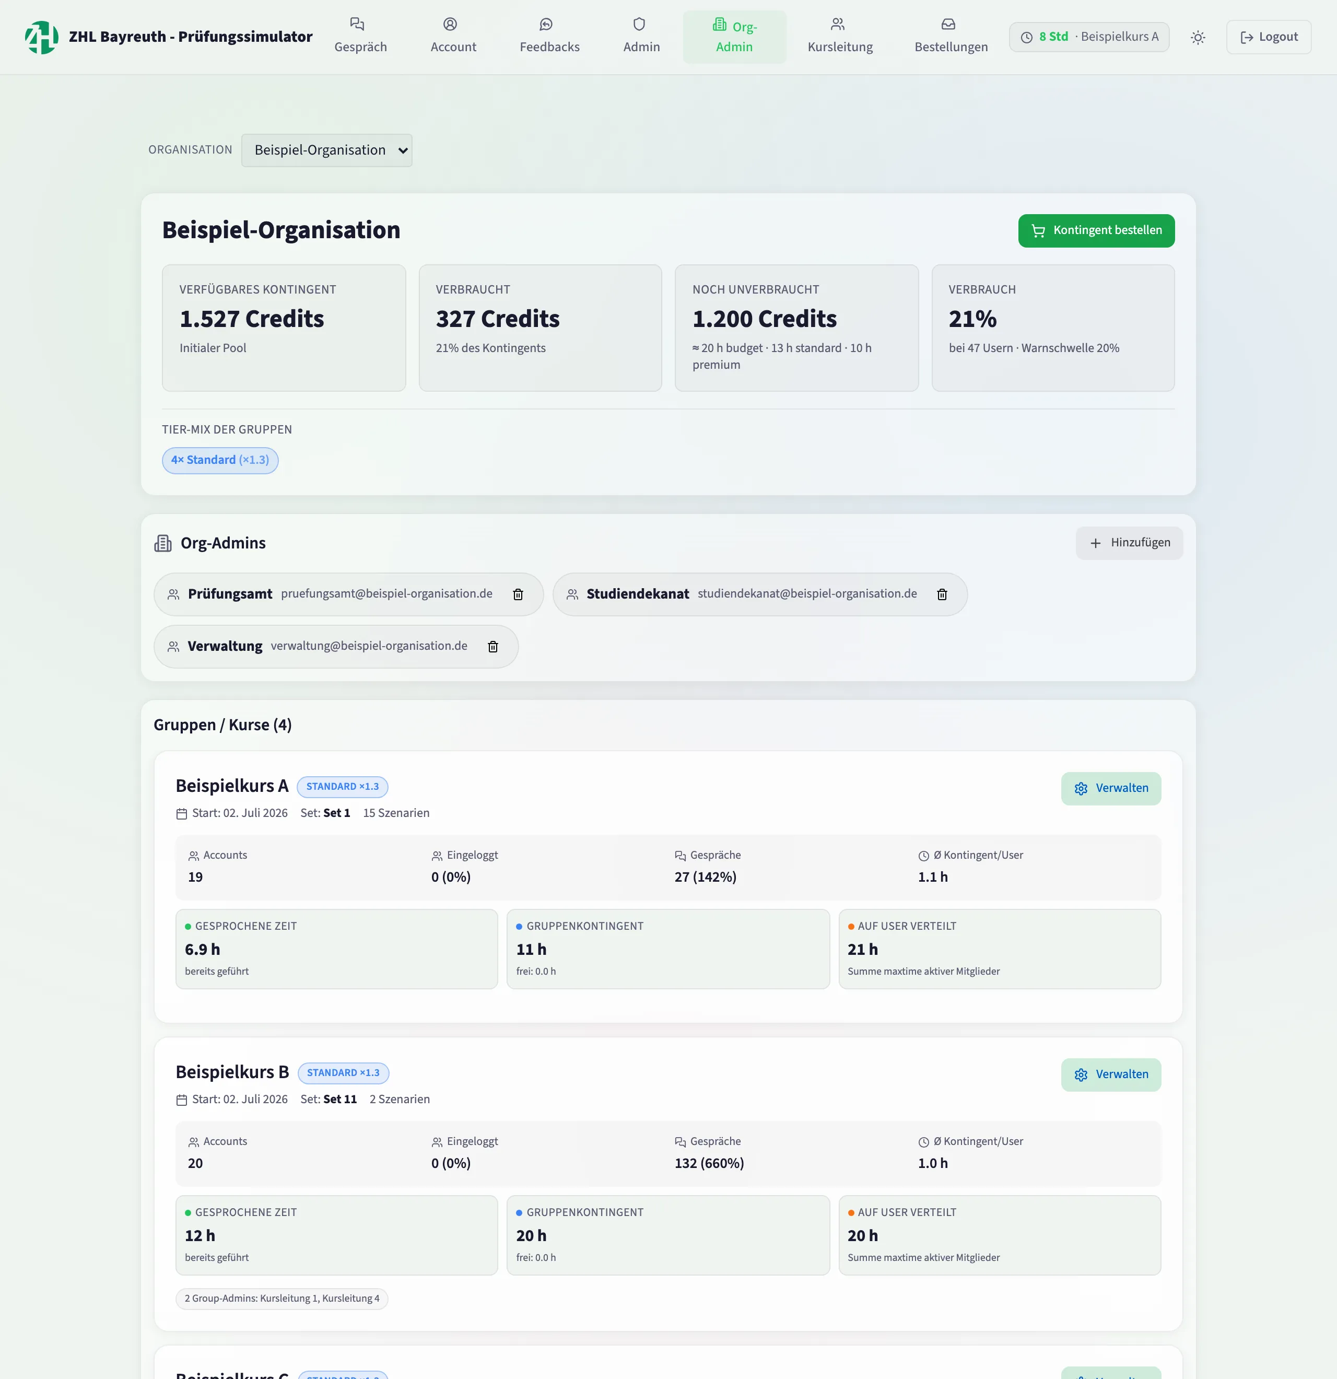Remove Verwaltung admin via trash icon

(493, 647)
